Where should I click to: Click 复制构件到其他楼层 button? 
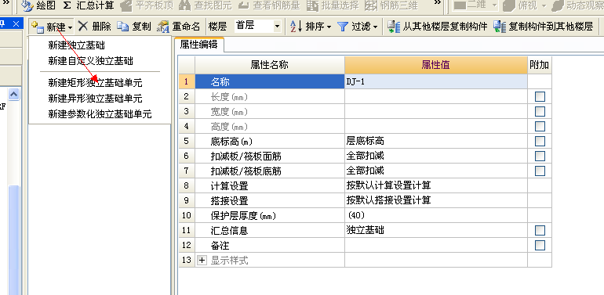(543, 27)
